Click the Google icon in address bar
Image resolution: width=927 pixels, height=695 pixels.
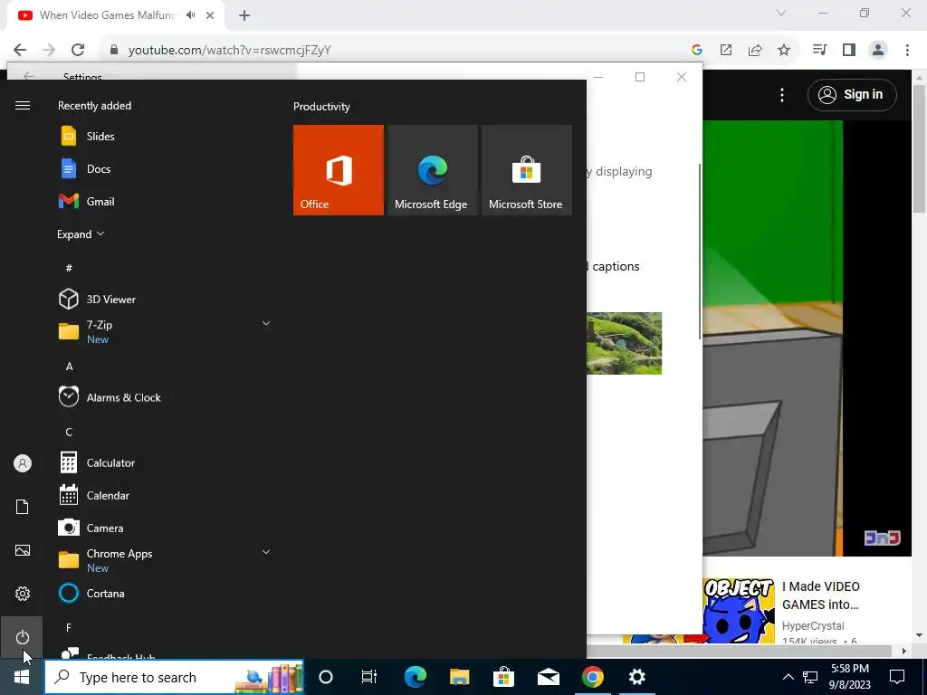(x=697, y=50)
